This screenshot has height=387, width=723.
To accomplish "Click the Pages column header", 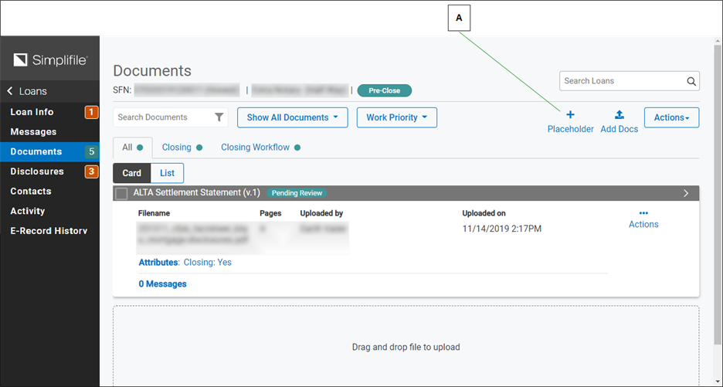I will coord(270,213).
